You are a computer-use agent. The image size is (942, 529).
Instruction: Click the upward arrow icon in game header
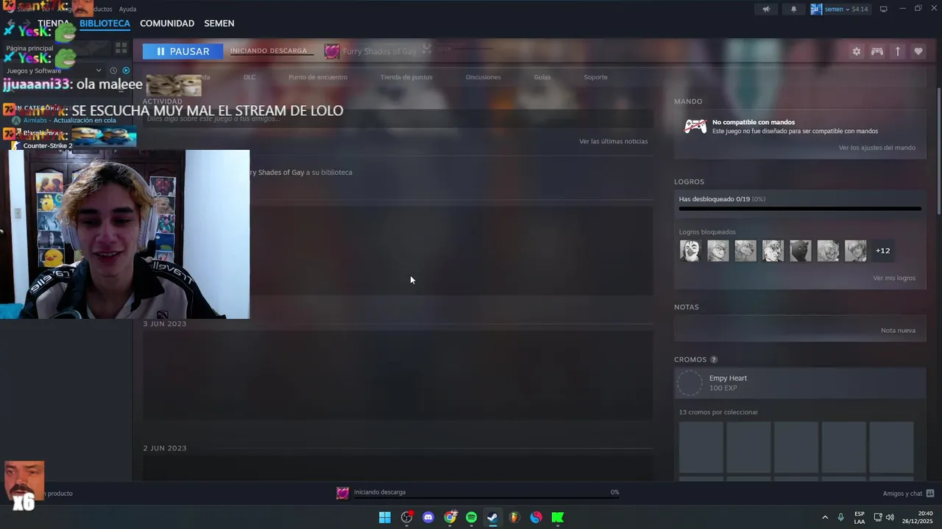click(x=898, y=51)
